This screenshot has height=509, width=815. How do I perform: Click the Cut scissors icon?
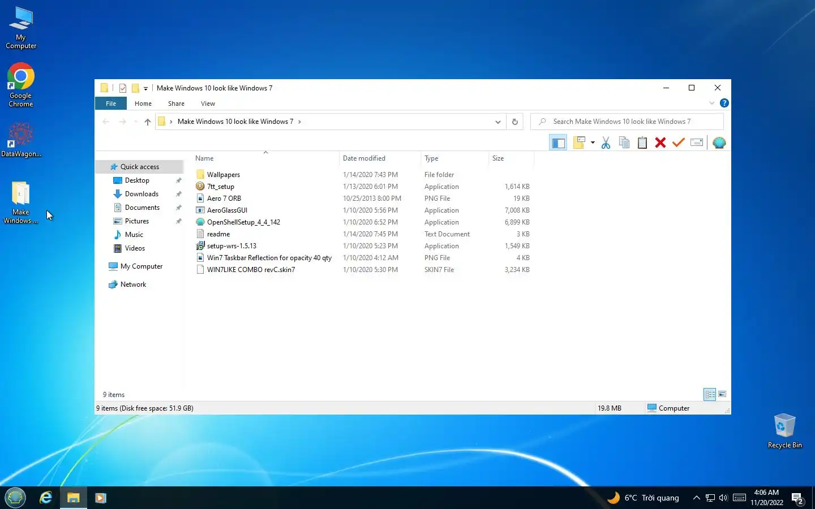[606, 143]
